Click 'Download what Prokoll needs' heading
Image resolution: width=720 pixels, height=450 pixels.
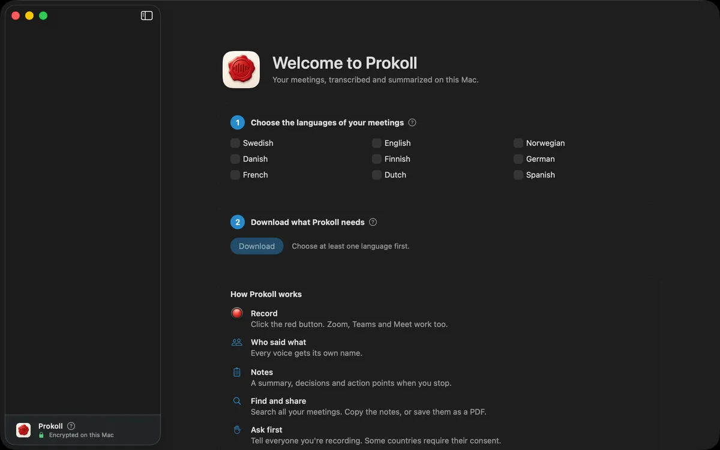308,222
